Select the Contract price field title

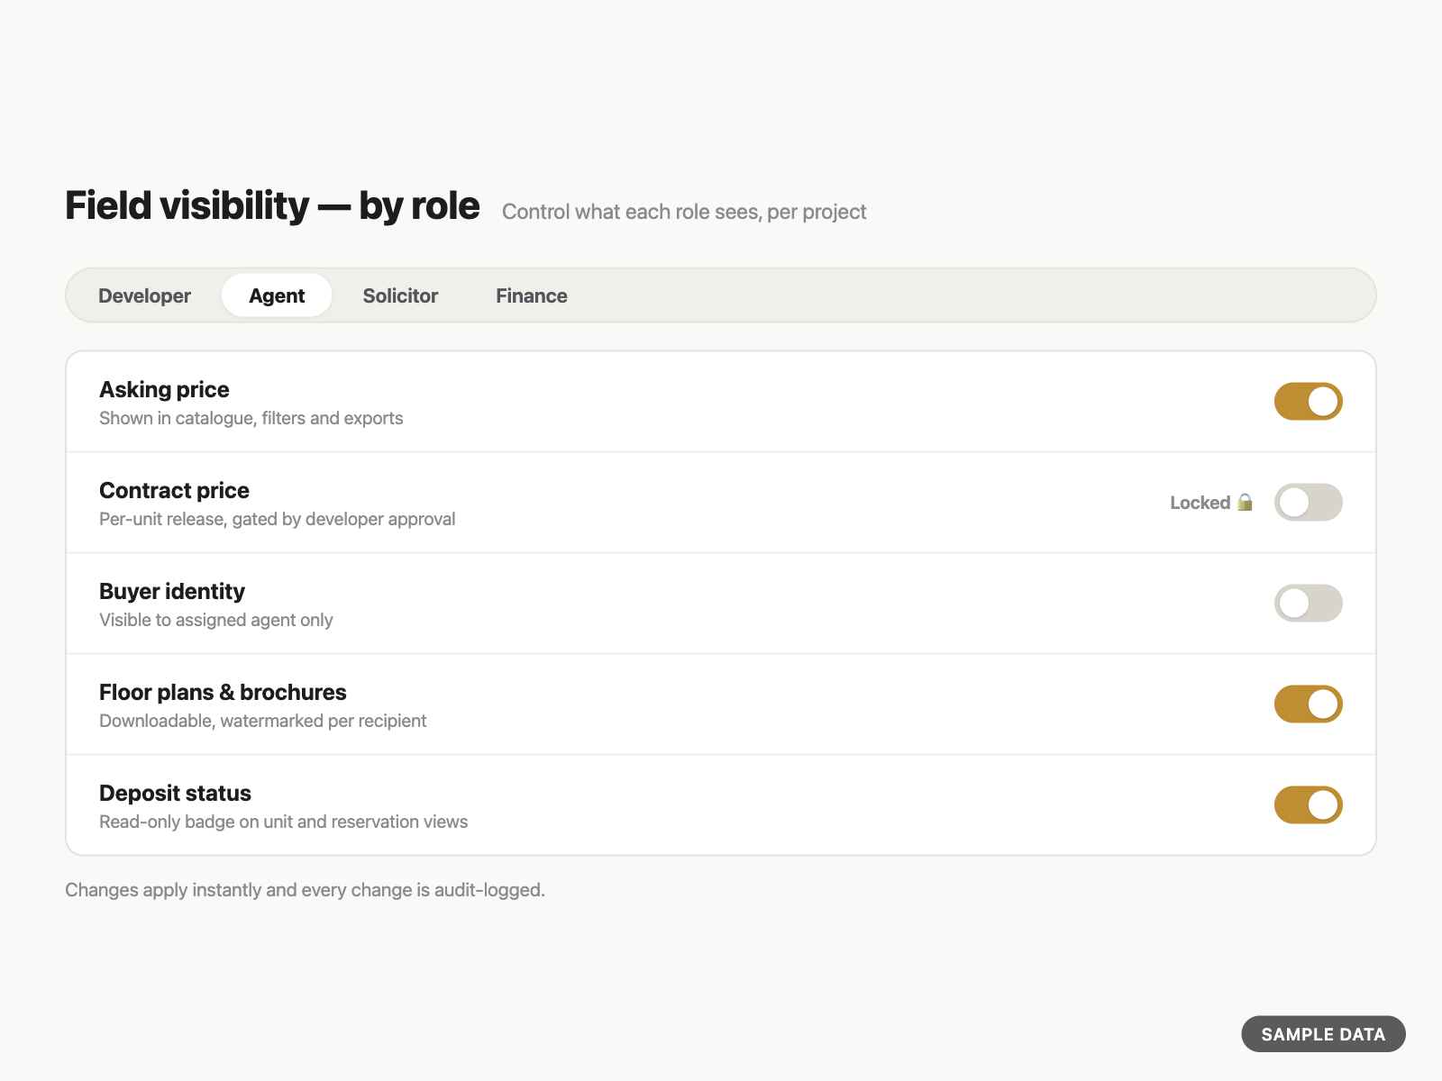click(x=174, y=490)
